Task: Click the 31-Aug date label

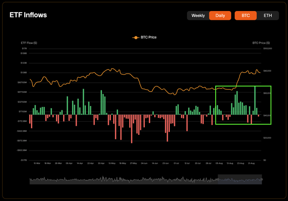Action: [x=251, y=163]
